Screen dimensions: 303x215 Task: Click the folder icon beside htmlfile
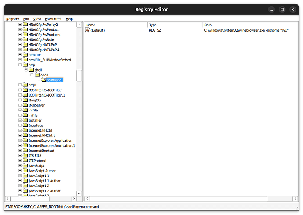(25, 55)
